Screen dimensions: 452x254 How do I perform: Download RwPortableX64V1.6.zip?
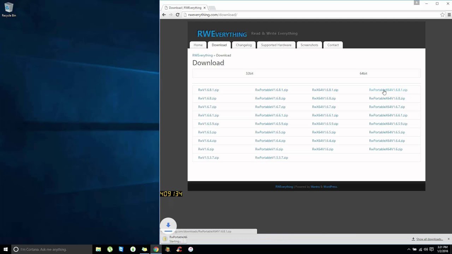click(x=386, y=149)
